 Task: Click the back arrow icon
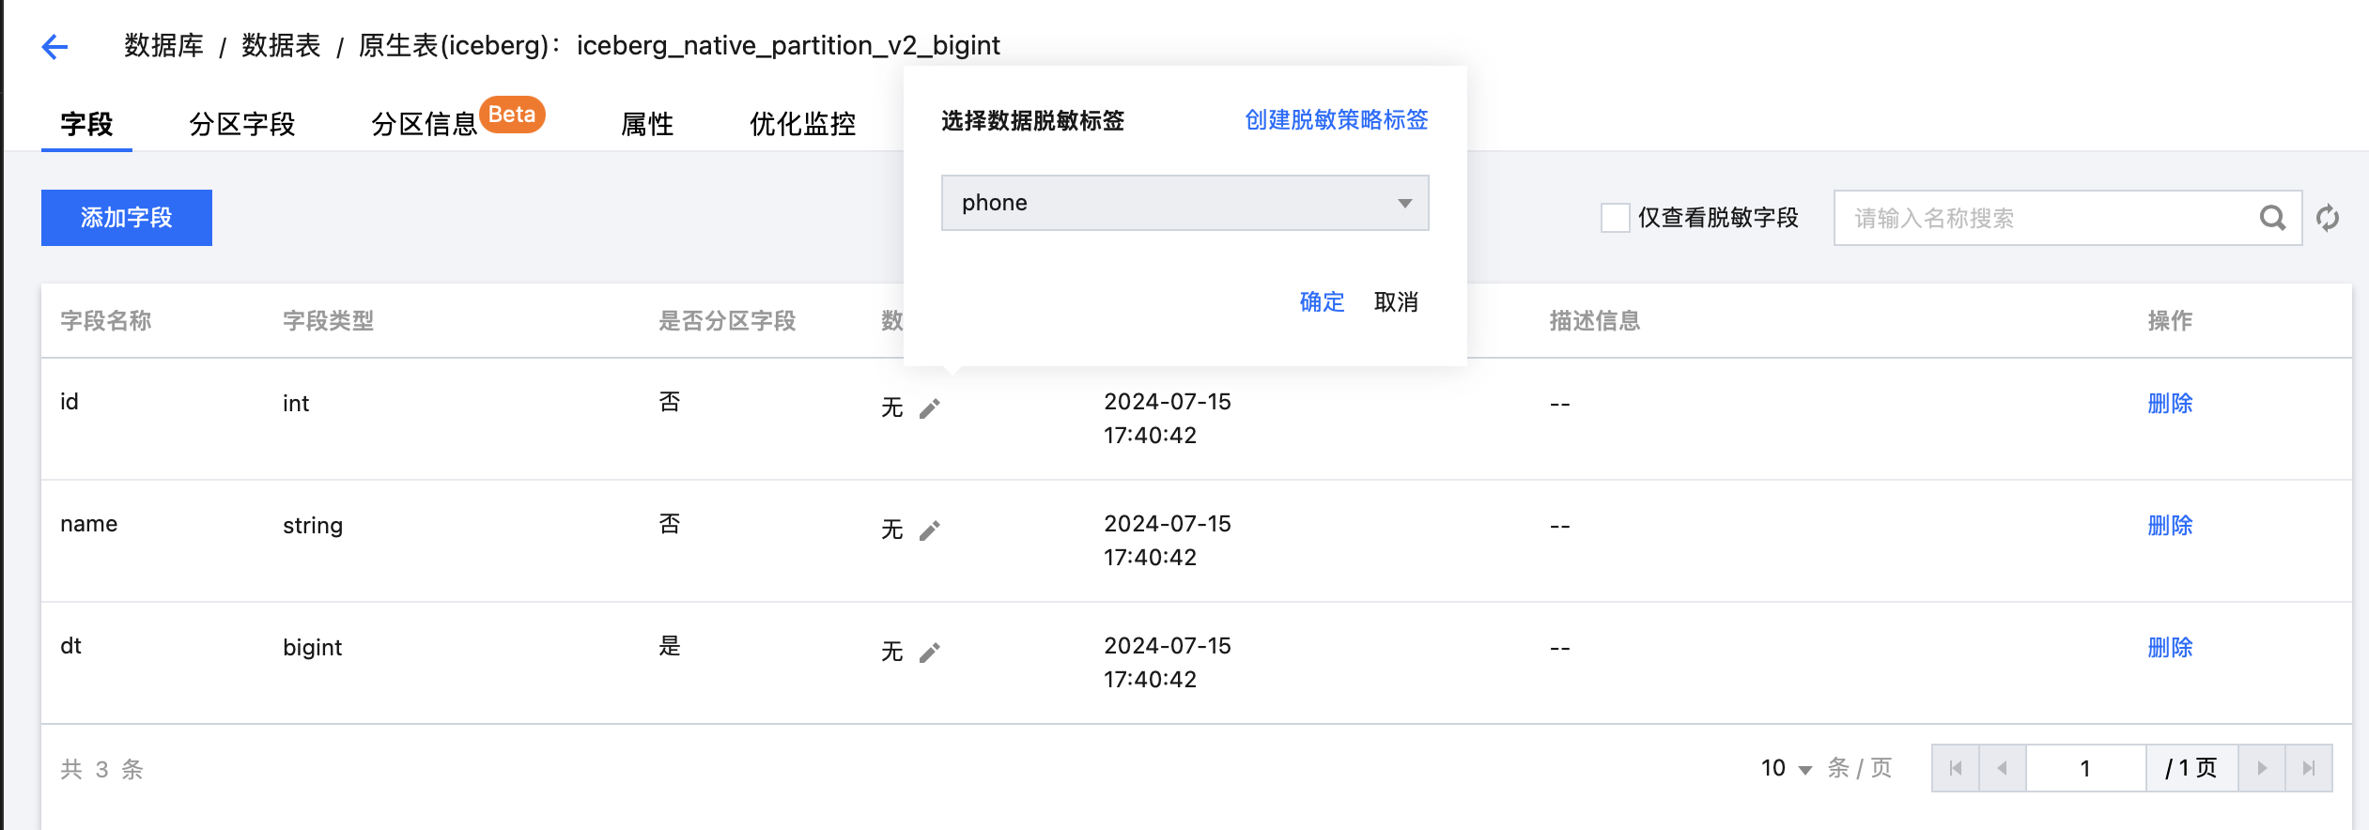(55, 46)
